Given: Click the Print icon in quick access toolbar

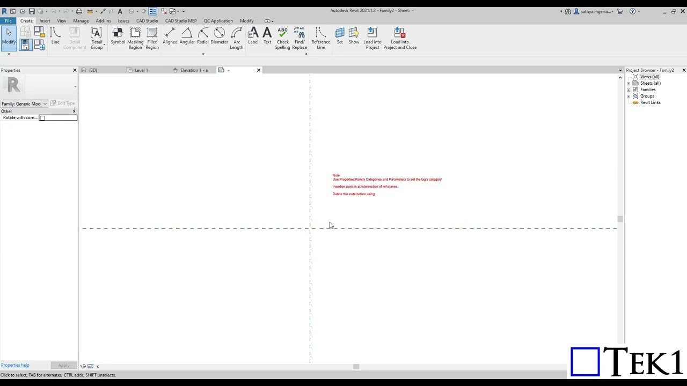Looking at the screenshot, I should click(79, 11).
